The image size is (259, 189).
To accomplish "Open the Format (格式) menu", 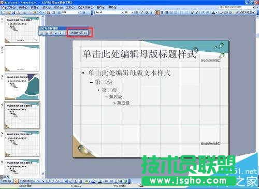I will click(59, 7).
